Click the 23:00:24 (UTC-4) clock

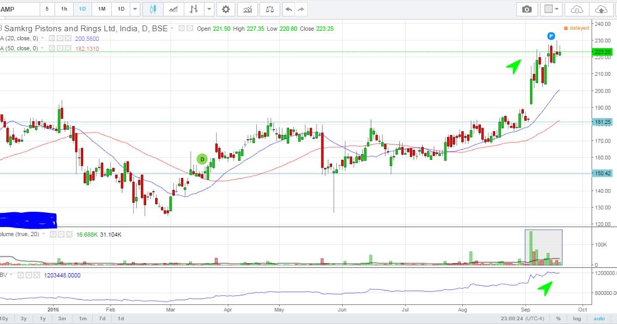pyautogui.click(x=523, y=319)
